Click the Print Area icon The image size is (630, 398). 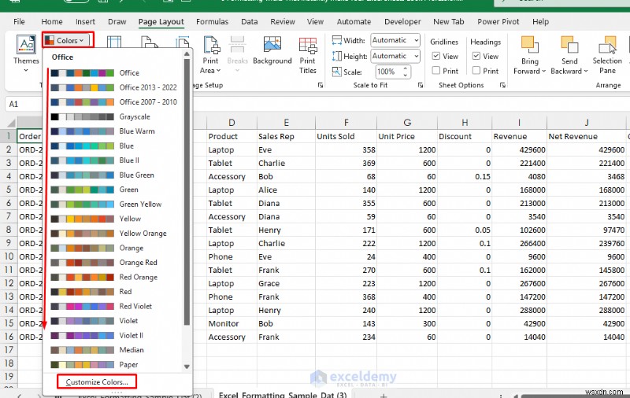coord(211,45)
